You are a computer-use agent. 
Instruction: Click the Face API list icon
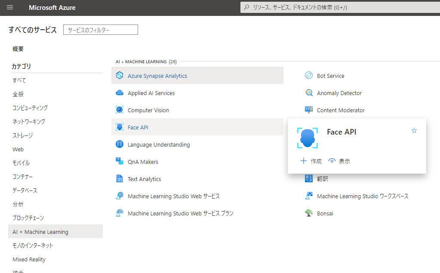point(120,127)
